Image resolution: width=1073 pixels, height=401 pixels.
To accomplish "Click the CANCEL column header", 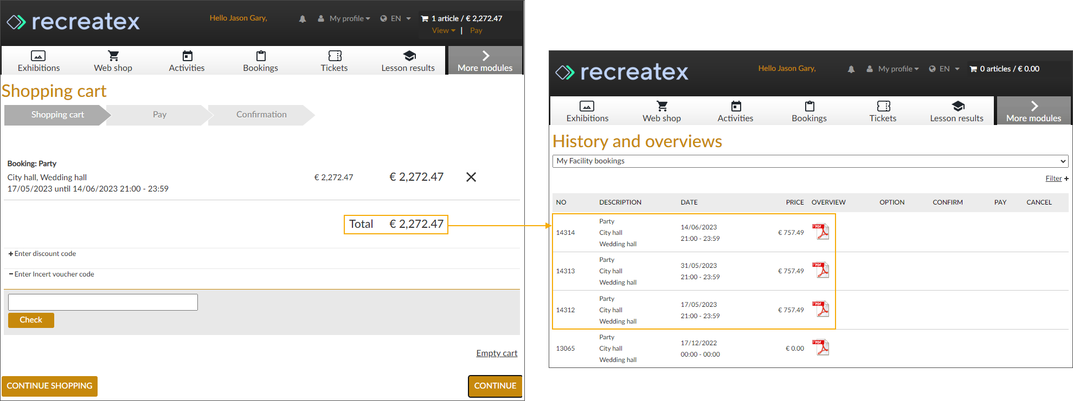I will tap(1039, 202).
